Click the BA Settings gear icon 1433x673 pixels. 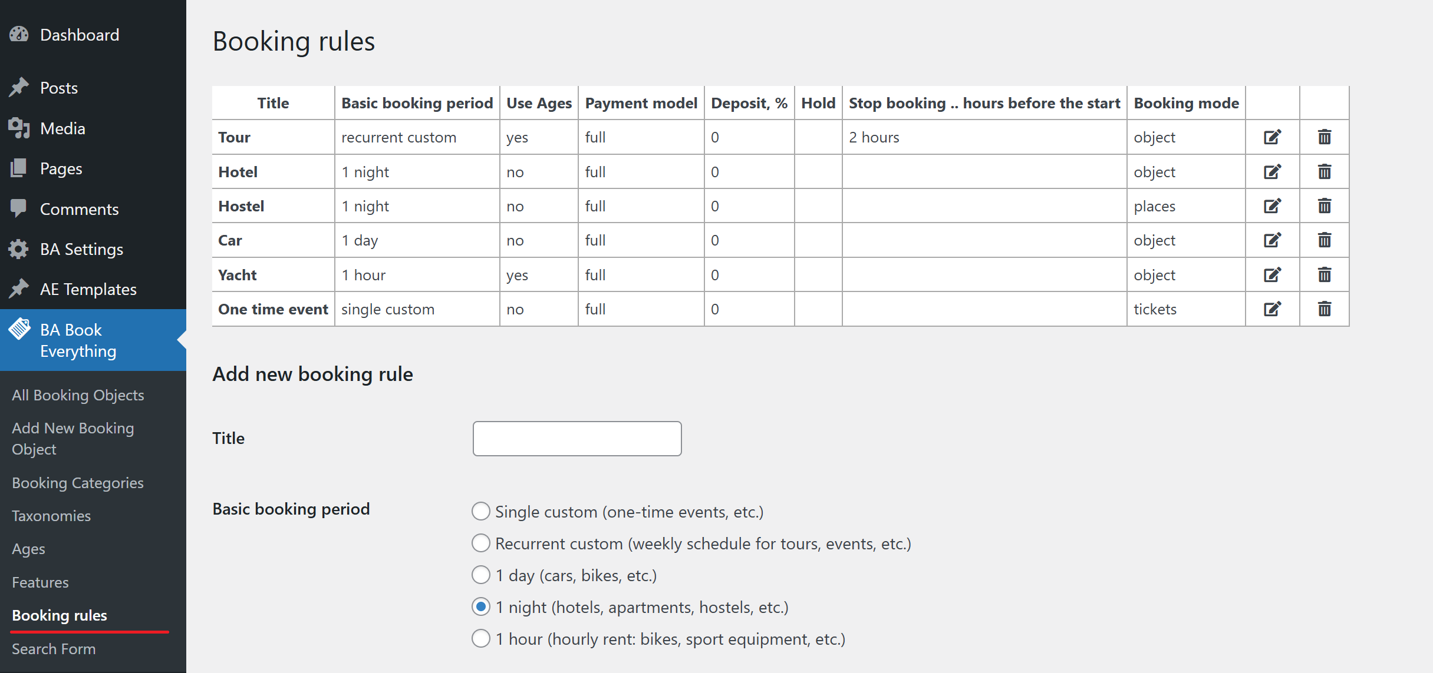[19, 249]
